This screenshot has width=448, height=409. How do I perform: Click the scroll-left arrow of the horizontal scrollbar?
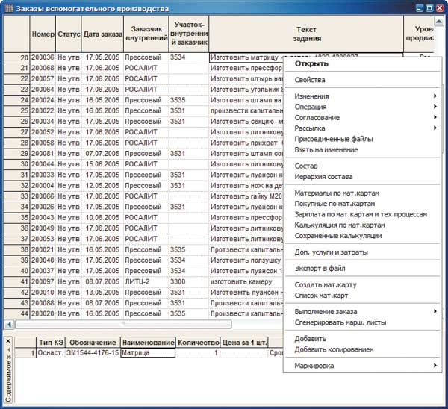click(x=9, y=325)
